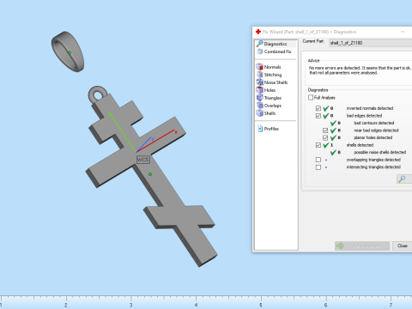Select the Holes fix tool
The image size is (412, 309).
pos(266,90)
